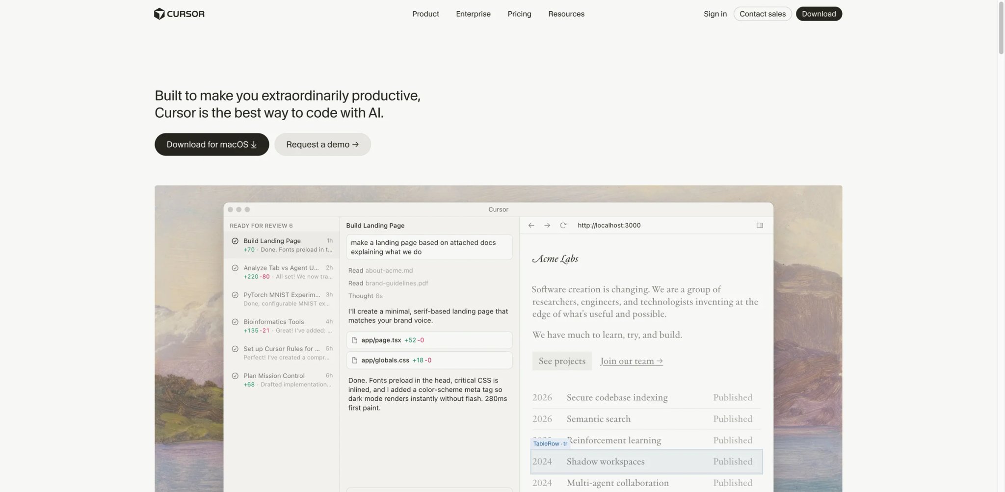
Task: Click the check circle for PyTorch MNIST Experiment
Action: [235, 295]
